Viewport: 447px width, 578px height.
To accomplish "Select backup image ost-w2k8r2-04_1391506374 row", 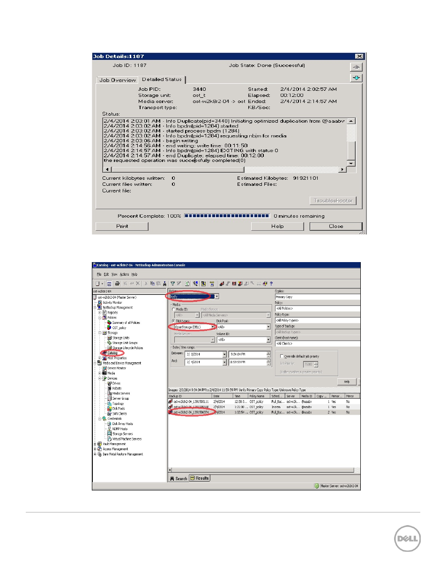I will (264, 412).
